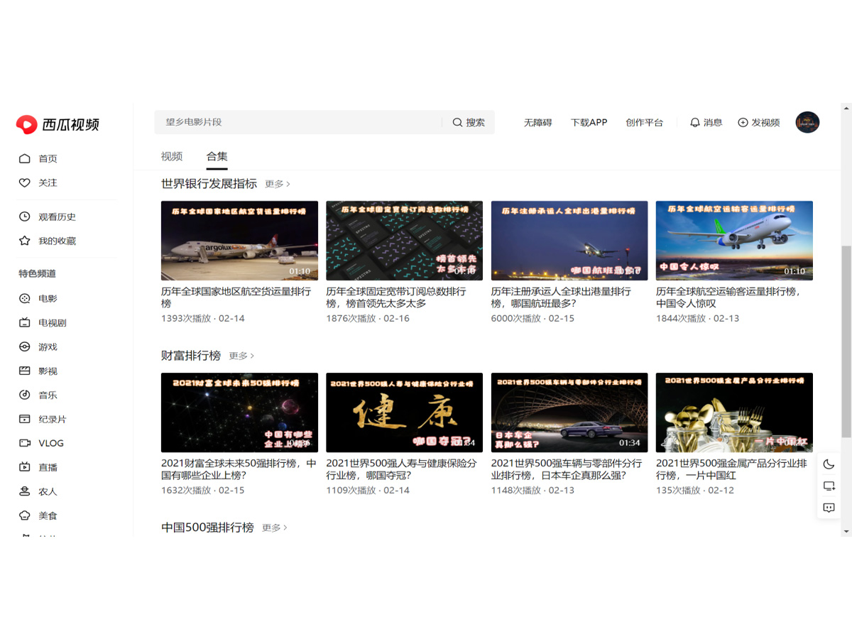Open the 下载APP link

[589, 122]
